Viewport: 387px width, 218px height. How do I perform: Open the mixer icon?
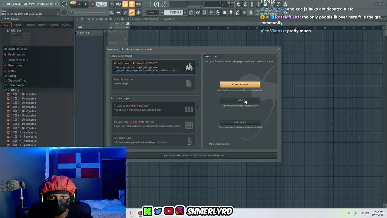point(211,12)
